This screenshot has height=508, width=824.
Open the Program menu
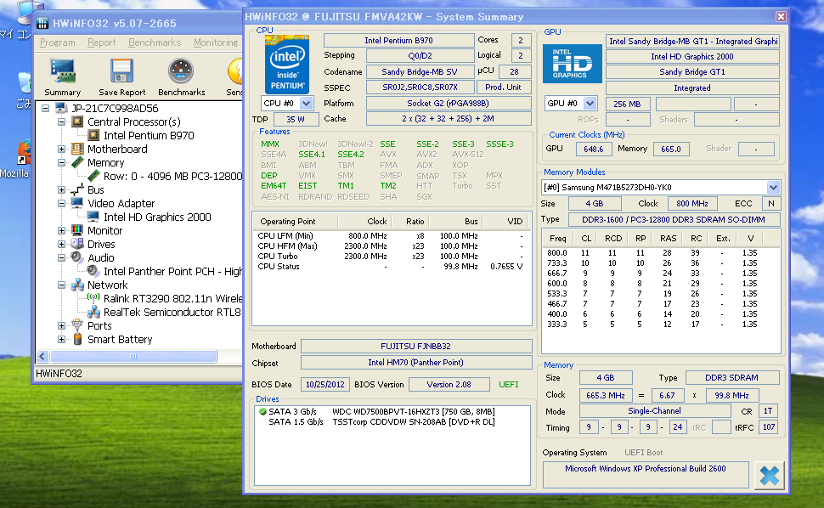pyautogui.click(x=57, y=42)
